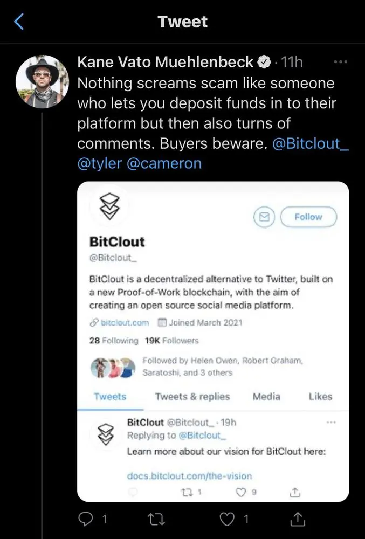The width and height of the screenshot is (365, 539).
Task: Click the followers' avatar thumbnails row
Action: (112, 366)
